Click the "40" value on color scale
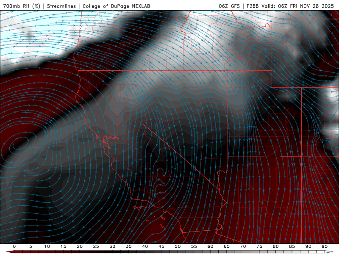This screenshot has height=254, width=339. point(145,246)
